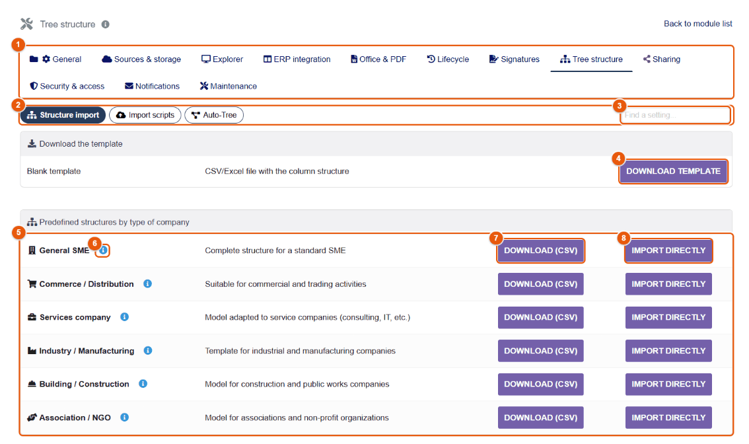Switch to the Auto-Tree sub-tab
Screen dimensions: 749x444
(x=214, y=115)
